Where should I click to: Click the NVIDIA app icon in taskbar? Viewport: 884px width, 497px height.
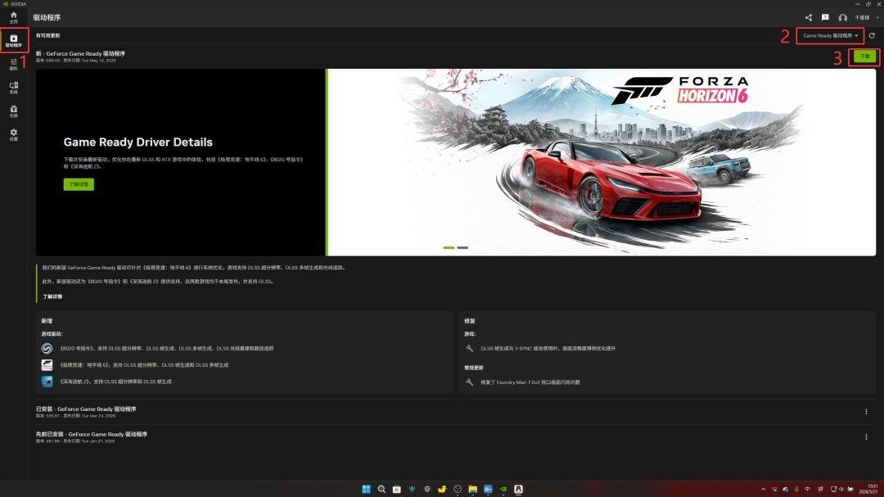tap(503, 489)
